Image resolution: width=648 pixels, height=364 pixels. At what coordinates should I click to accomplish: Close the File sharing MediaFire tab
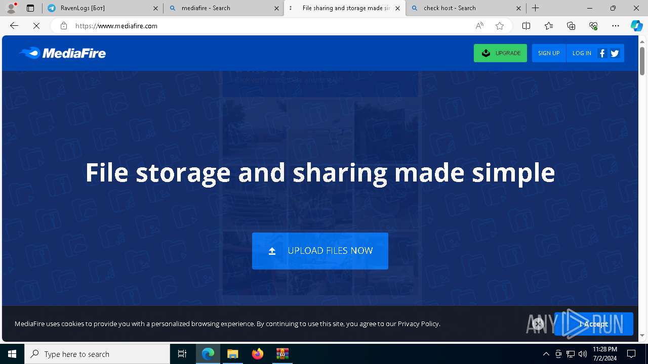(x=397, y=8)
